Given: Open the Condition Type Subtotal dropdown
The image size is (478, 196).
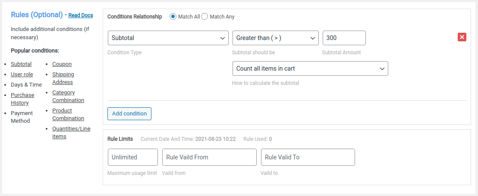Looking at the screenshot, I should 168,38.
